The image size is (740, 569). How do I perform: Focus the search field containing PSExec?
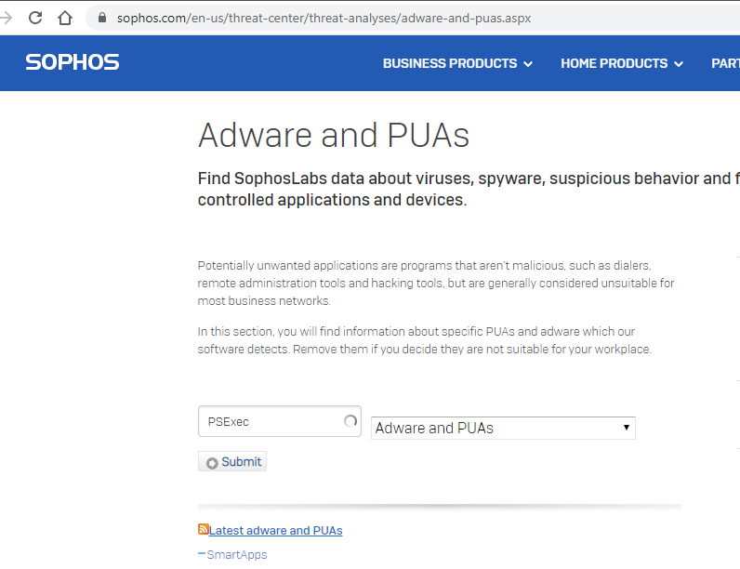click(280, 421)
